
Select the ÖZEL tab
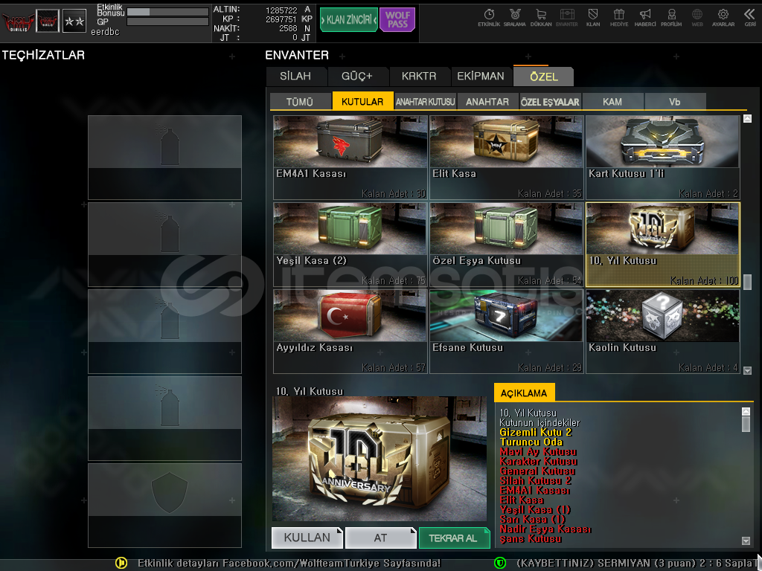(x=544, y=77)
